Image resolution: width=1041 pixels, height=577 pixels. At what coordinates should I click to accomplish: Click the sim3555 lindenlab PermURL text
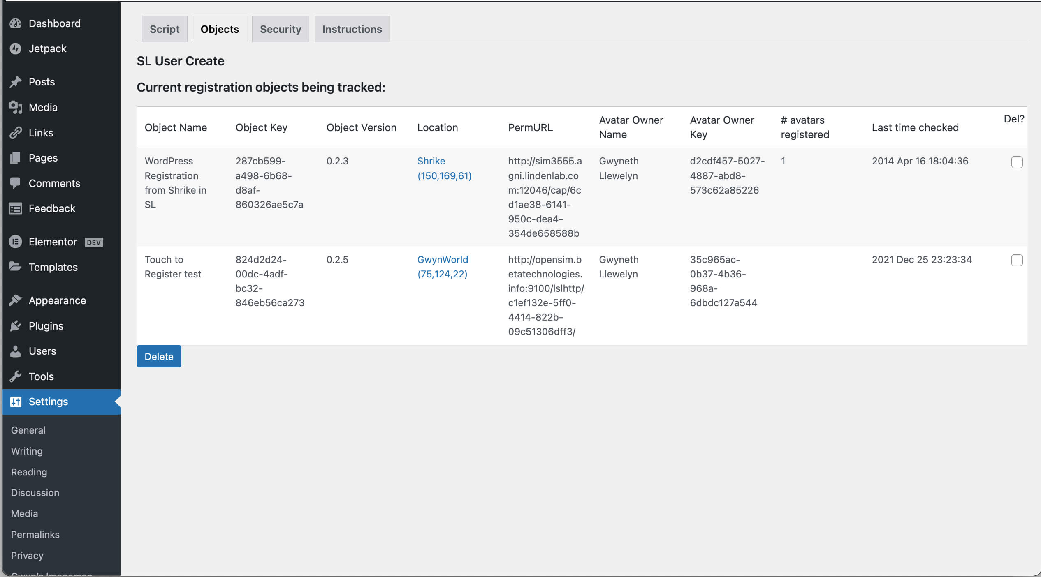[545, 197]
